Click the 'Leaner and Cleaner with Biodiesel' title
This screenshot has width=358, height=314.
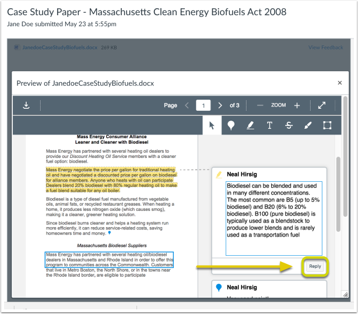111,142
